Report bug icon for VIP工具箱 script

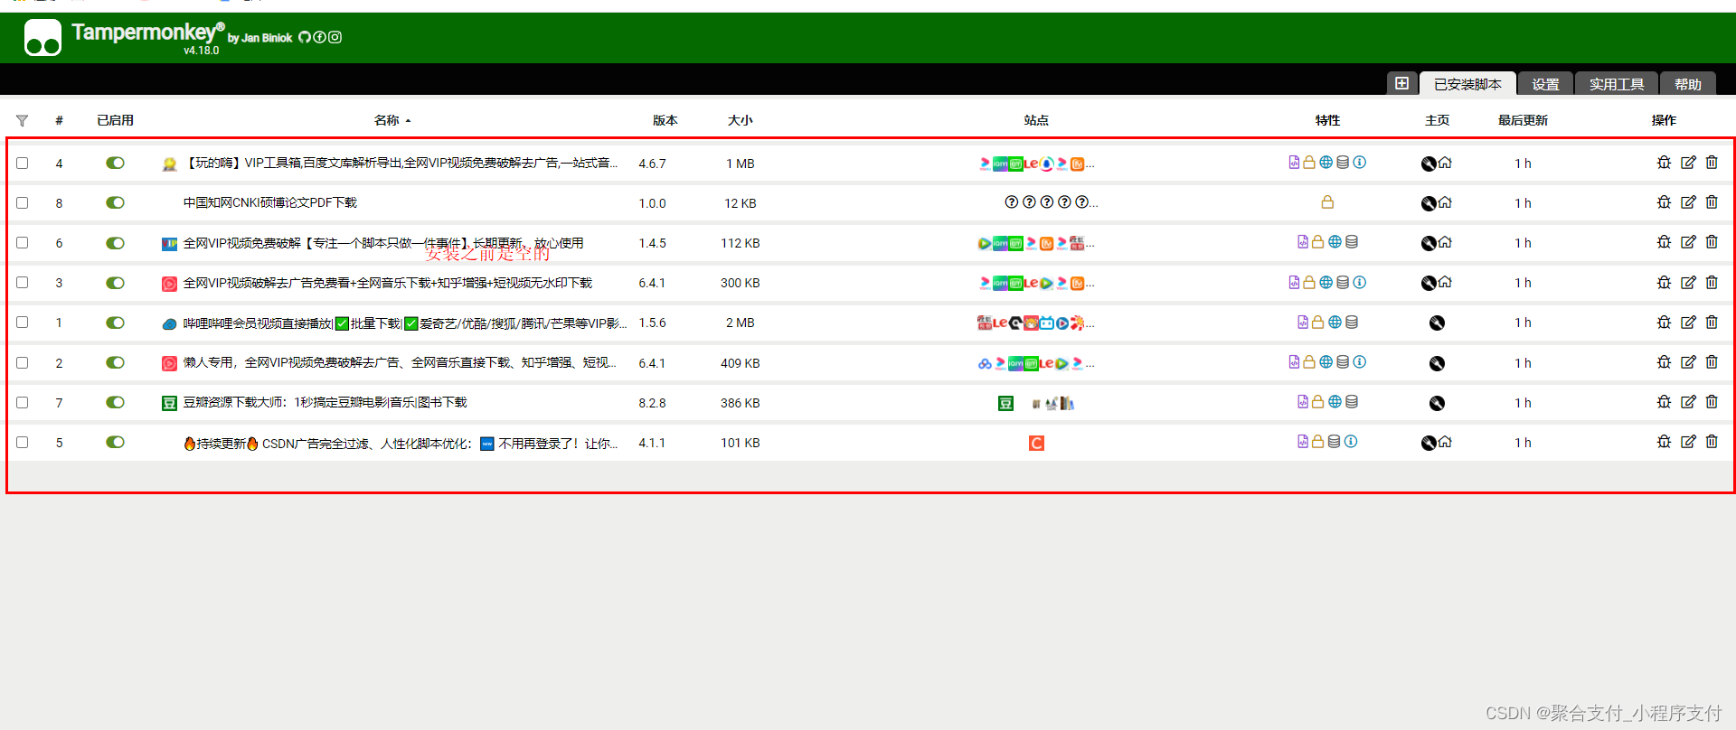[x=1664, y=163]
